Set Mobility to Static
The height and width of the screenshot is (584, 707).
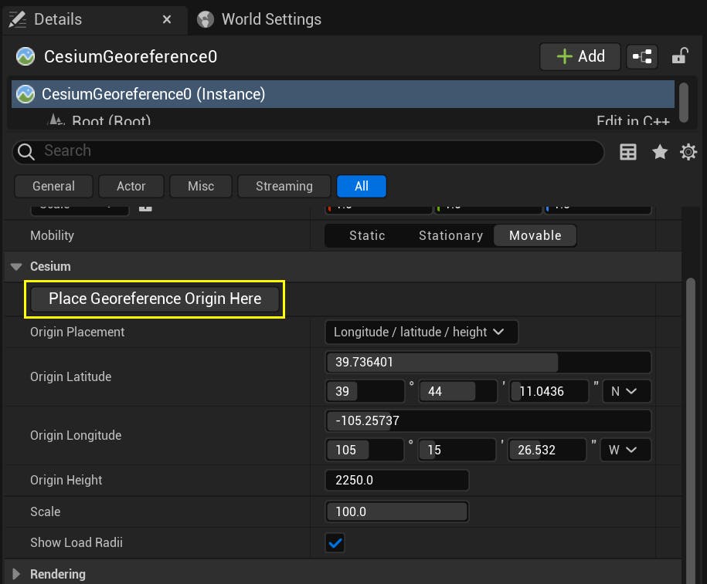click(x=366, y=235)
